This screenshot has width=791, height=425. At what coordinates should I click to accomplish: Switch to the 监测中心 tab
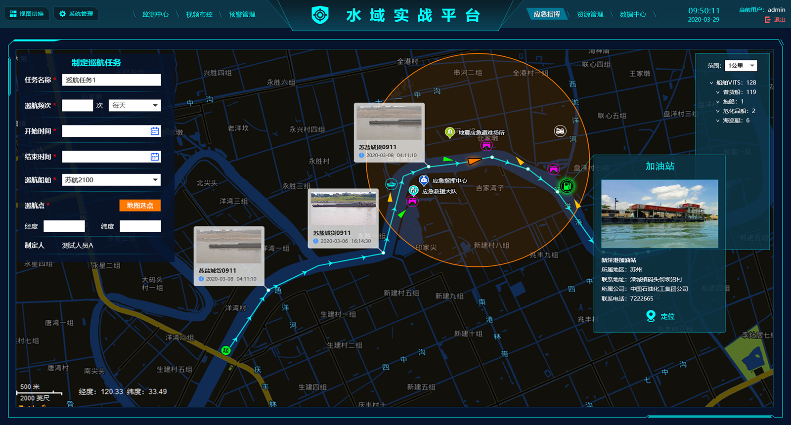155,14
